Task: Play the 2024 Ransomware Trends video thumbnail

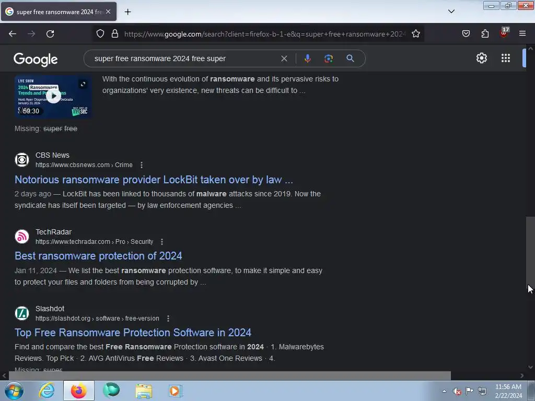Action: (53, 97)
